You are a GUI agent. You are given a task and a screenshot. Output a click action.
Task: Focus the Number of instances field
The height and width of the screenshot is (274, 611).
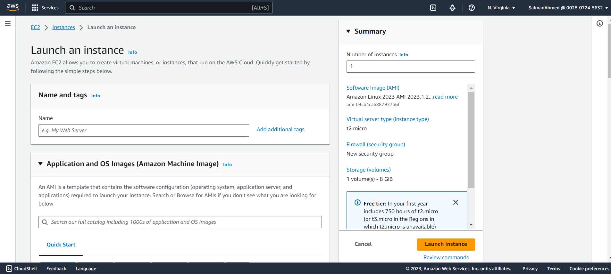pyautogui.click(x=411, y=67)
